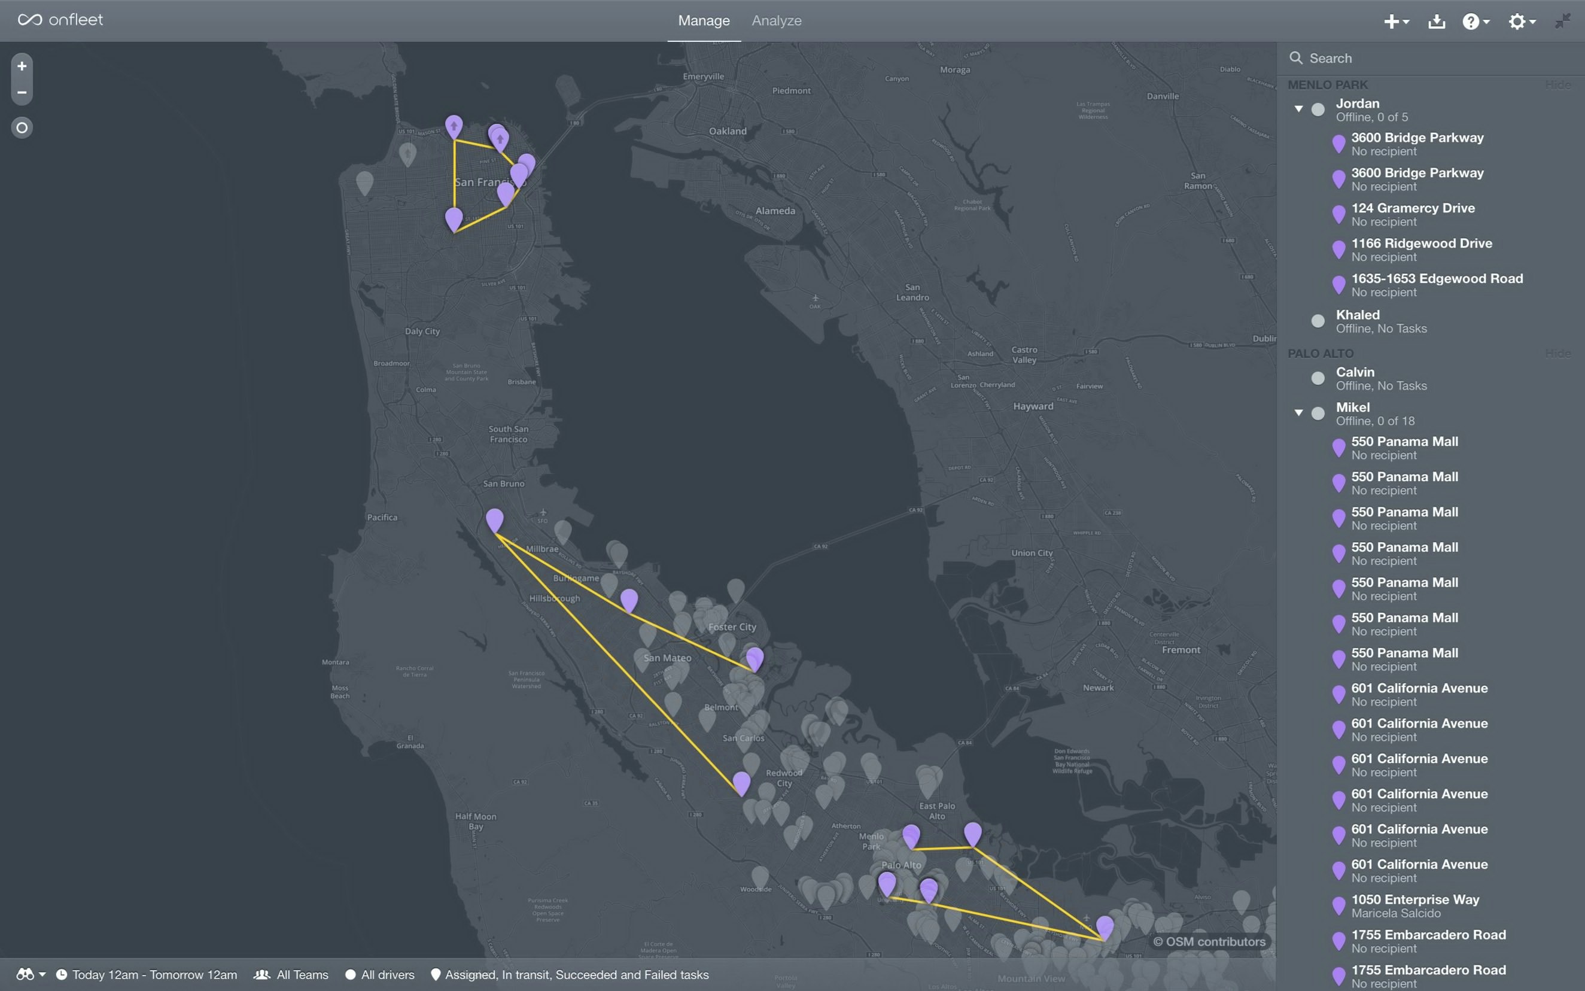Collapse Mikel's task list
Screen dimensions: 1585x991
pyautogui.click(x=1298, y=413)
